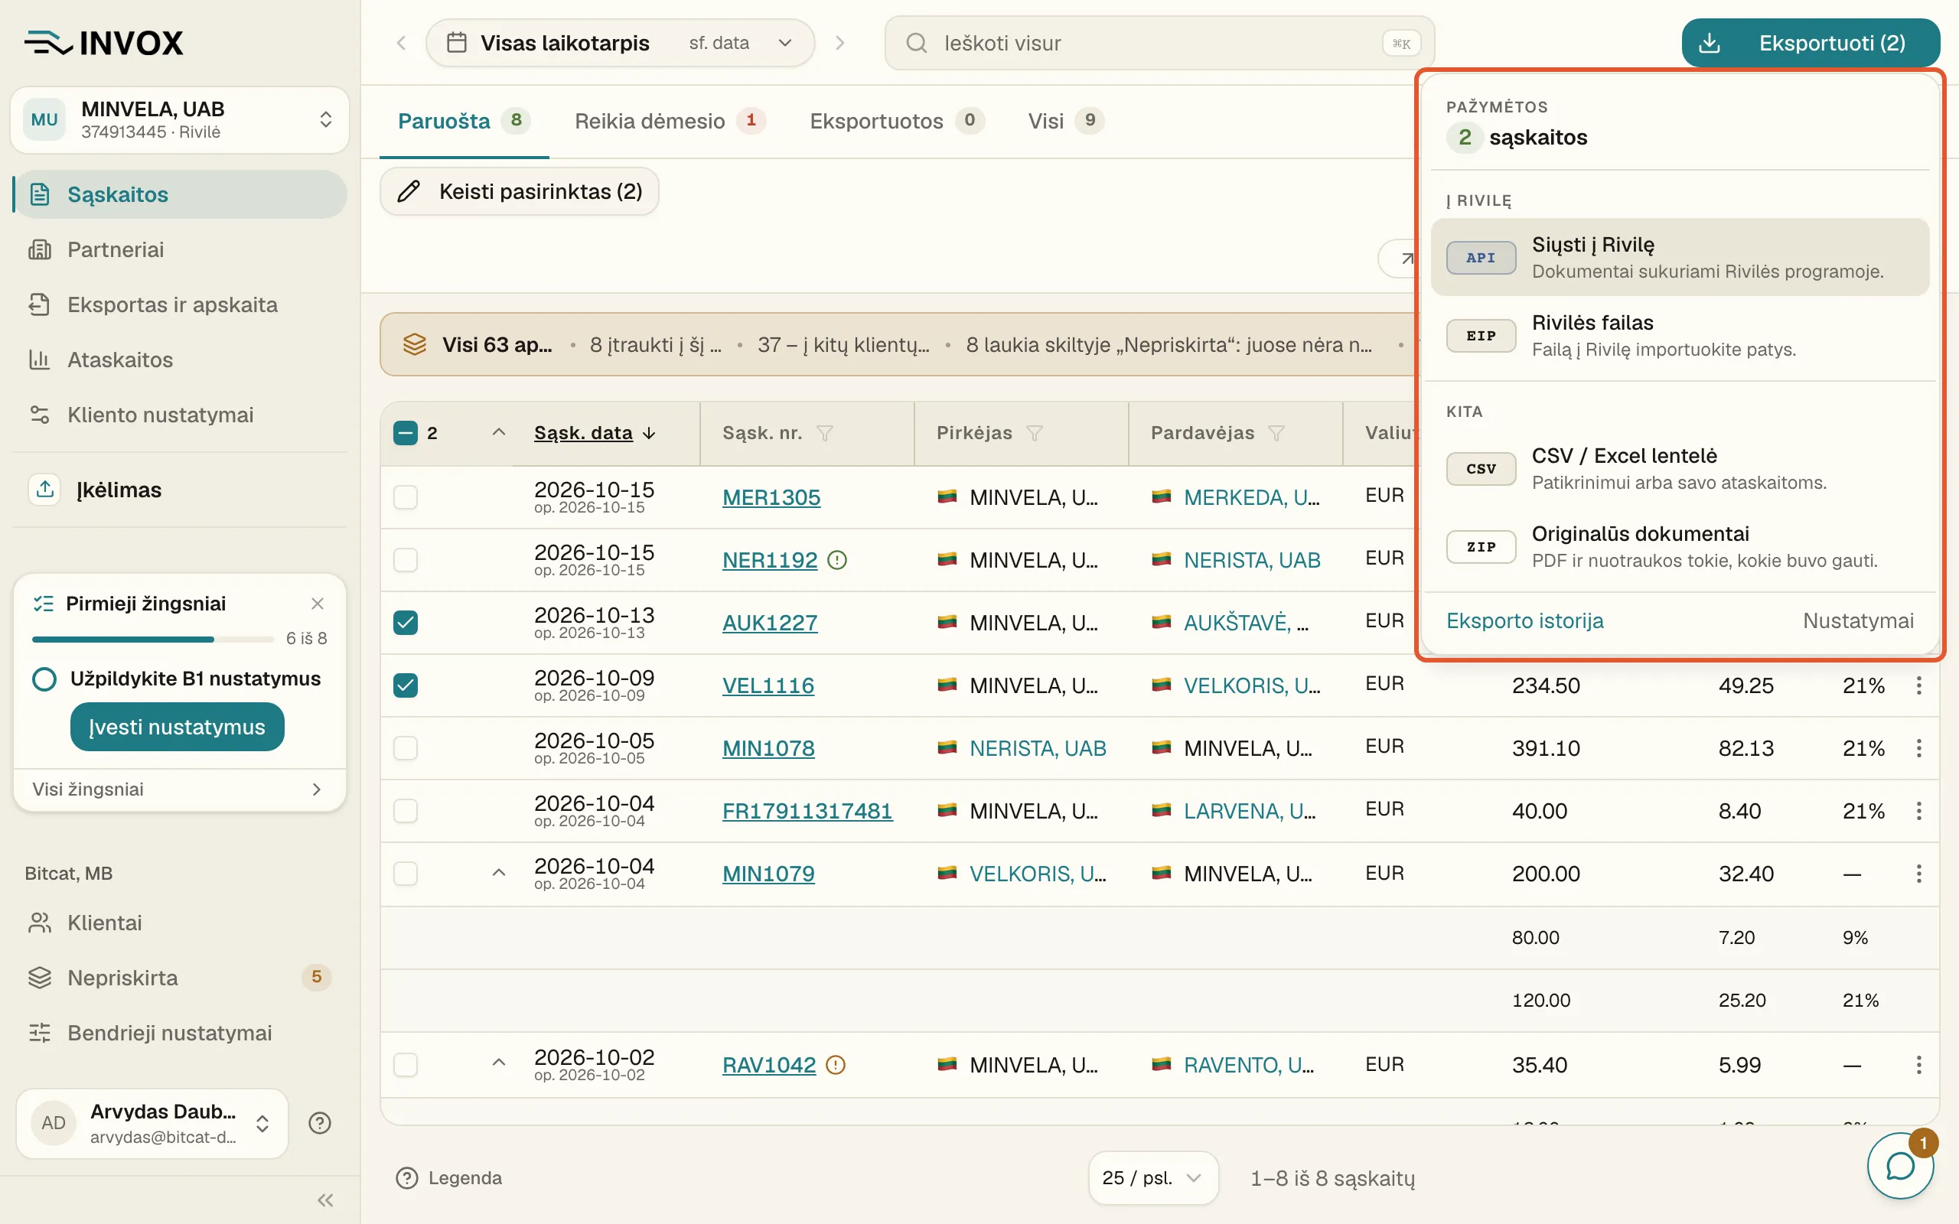Select the MER1305 invoice checkbox
Image resolution: width=1959 pixels, height=1224 pixels.
click(406, 497)
